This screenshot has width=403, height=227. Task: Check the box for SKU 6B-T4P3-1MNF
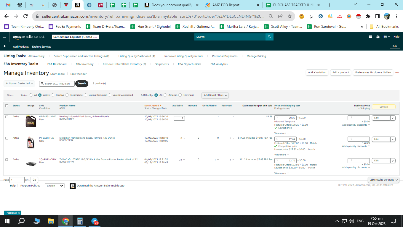[7, 117]
